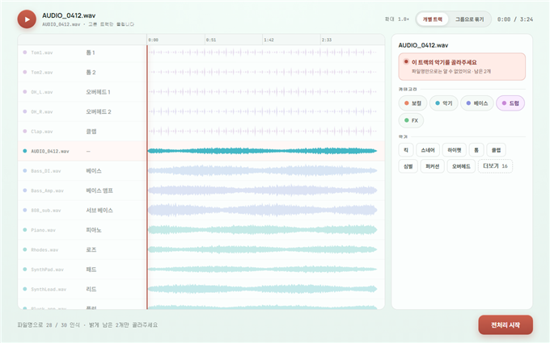This screenshot has width=550, height=343.
Task: Select the 베이스 category chip
Action: [x=477, y=103]
